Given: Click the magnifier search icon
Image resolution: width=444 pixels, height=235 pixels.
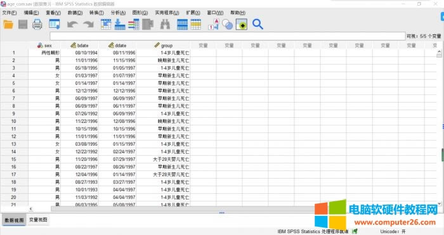Looking at the screenshot, I should tap(258, 25).
